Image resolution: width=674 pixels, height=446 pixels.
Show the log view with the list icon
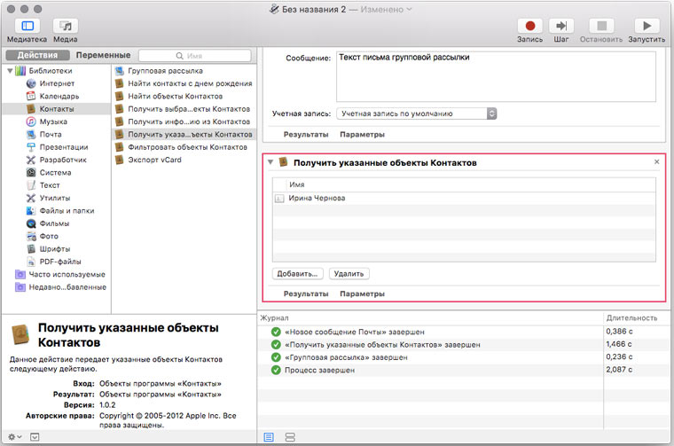pyautogui.click(x=269, y=437)
